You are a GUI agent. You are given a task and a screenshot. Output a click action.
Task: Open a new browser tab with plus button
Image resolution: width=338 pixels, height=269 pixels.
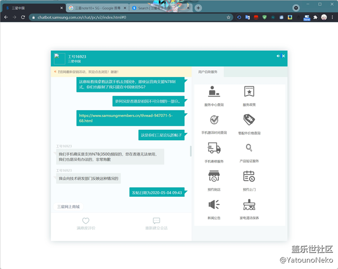pos(198,8)
